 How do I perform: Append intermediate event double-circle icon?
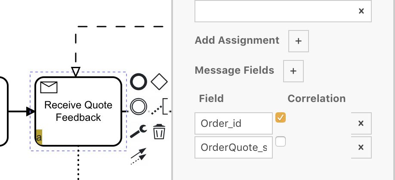pos(139,106)
